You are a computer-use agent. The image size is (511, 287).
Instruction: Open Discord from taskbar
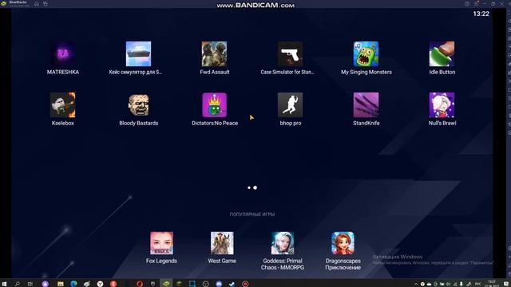(x=219, y=284)
